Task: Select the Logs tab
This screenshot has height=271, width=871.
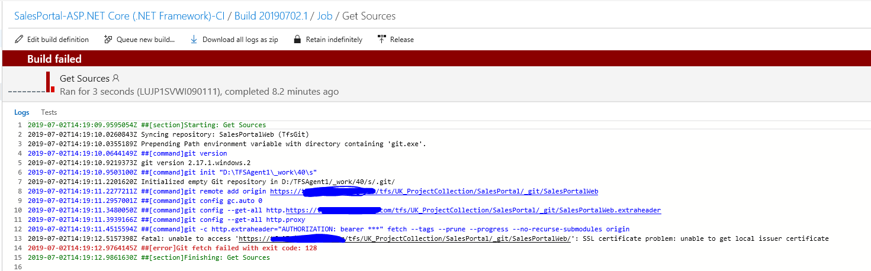Action: click(x=21, y=112)
